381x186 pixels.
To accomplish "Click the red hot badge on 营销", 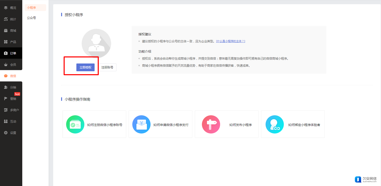I will point(17,94).
